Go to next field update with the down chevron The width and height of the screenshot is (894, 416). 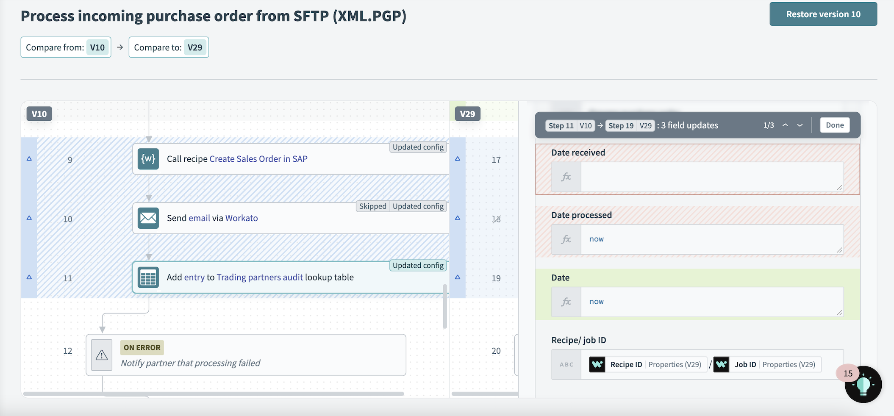click(x=800, y=125)
